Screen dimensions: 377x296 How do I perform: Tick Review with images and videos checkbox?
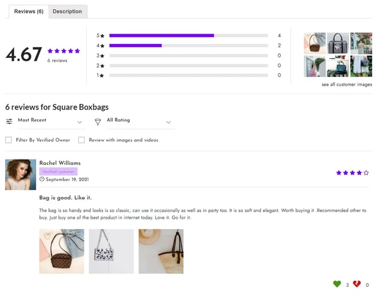click(x=82, y=140)
